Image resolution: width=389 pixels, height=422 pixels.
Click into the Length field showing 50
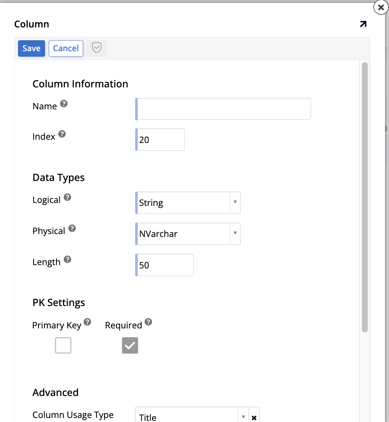[165, 265]
